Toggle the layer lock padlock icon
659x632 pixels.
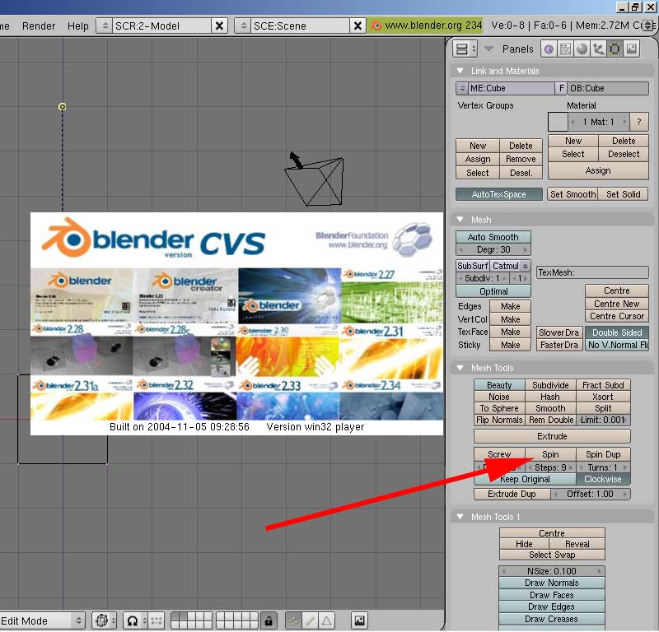coord(269,620)
